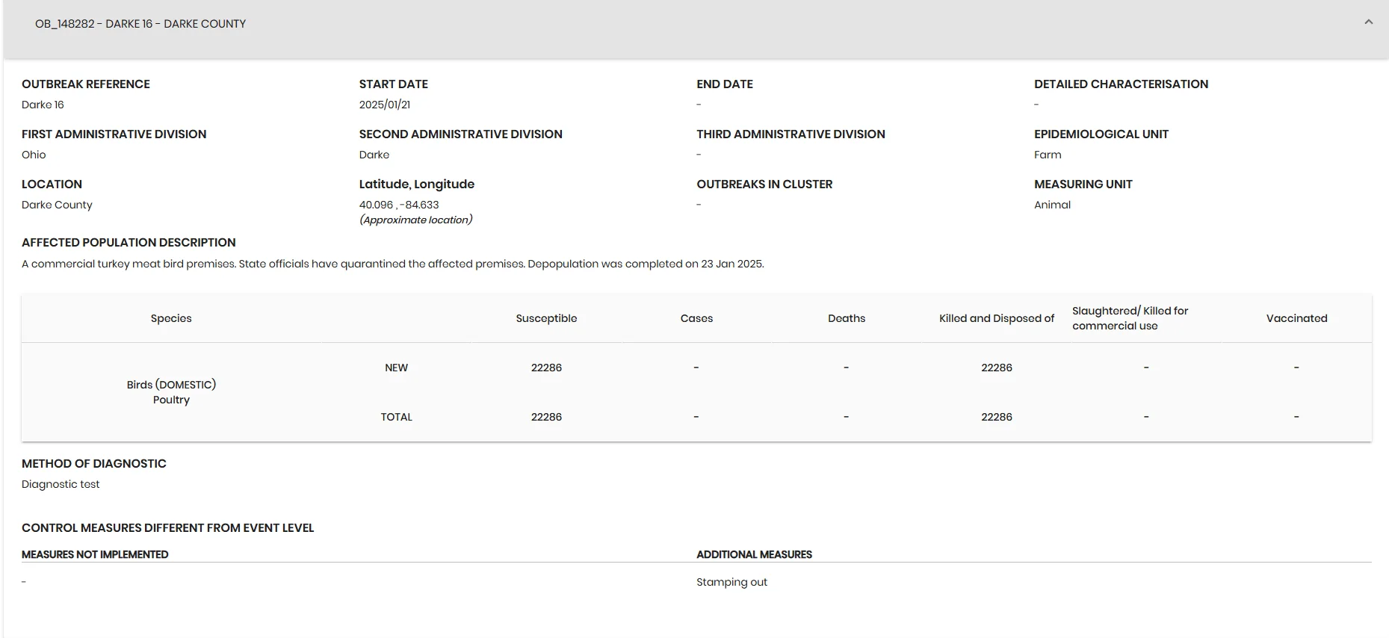Click the SECOND ADMINISTRATIVE DIVISION label

[x=460, y=134]
